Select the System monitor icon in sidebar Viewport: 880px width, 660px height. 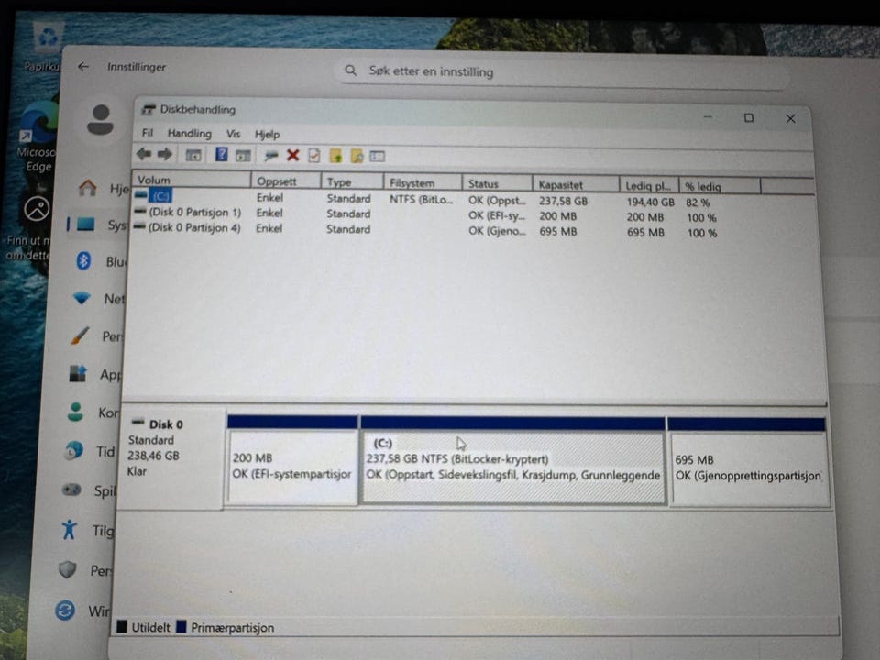point(85,225)
